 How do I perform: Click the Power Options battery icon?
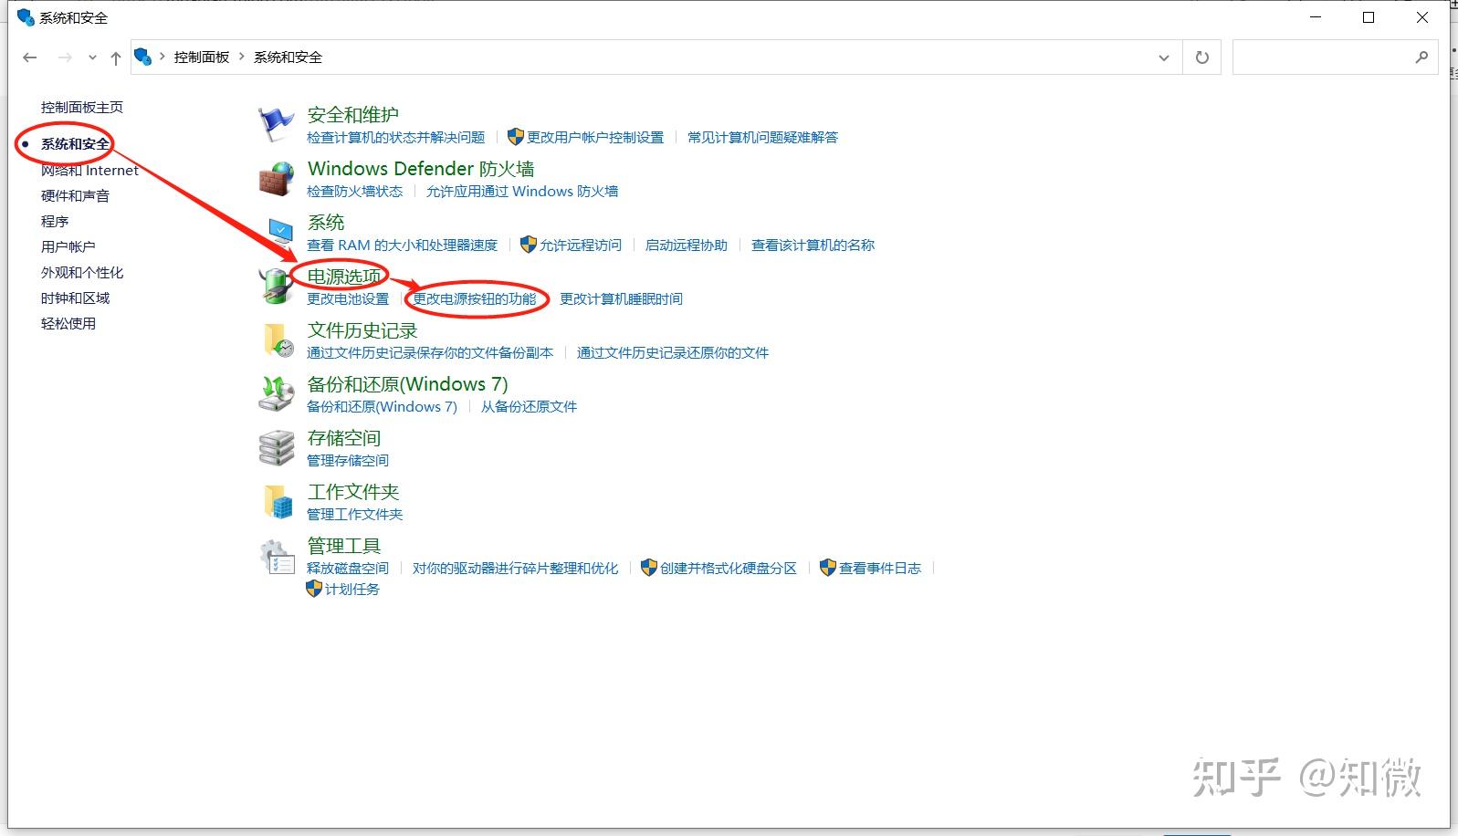pyautogui.click(x=276, y=287)
